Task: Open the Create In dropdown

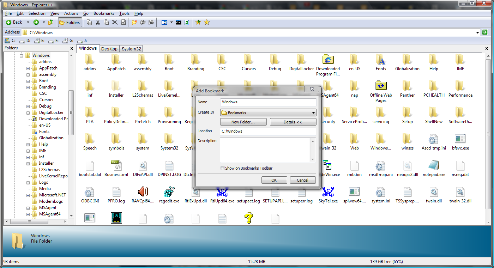Action: 268,113
